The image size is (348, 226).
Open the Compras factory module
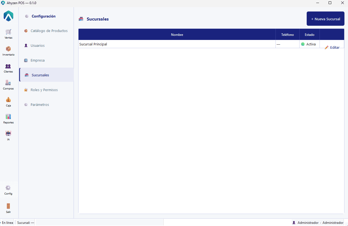coord(8,85)
